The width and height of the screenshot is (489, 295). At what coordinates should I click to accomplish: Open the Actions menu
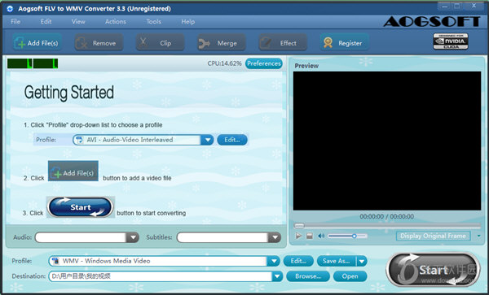116,21
